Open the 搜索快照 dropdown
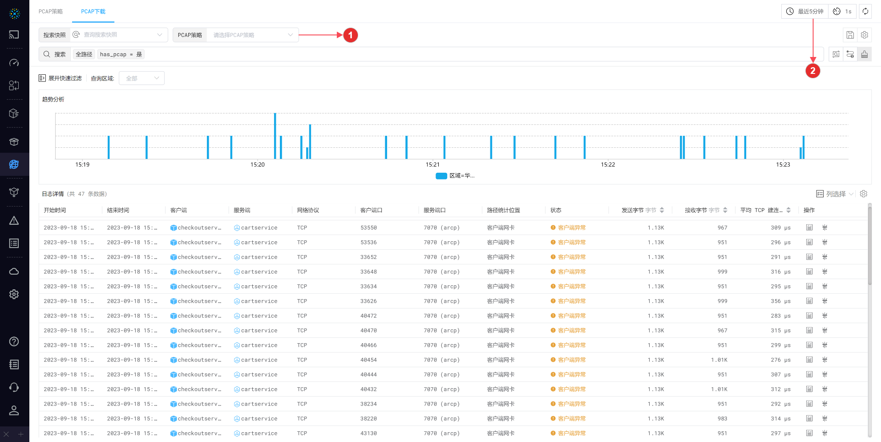Image resolution: width=881 pixels, height=442 pixels. (x=118, y=35)
